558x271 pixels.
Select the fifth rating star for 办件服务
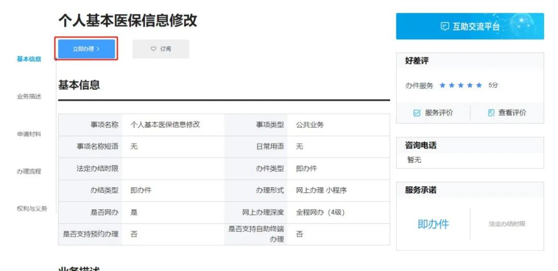[x=479, y=86]
